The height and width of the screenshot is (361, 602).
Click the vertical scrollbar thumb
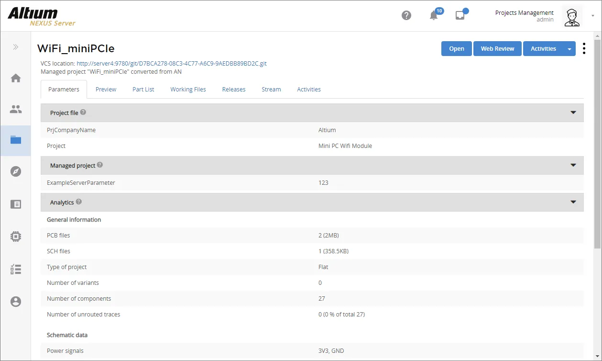597,144
